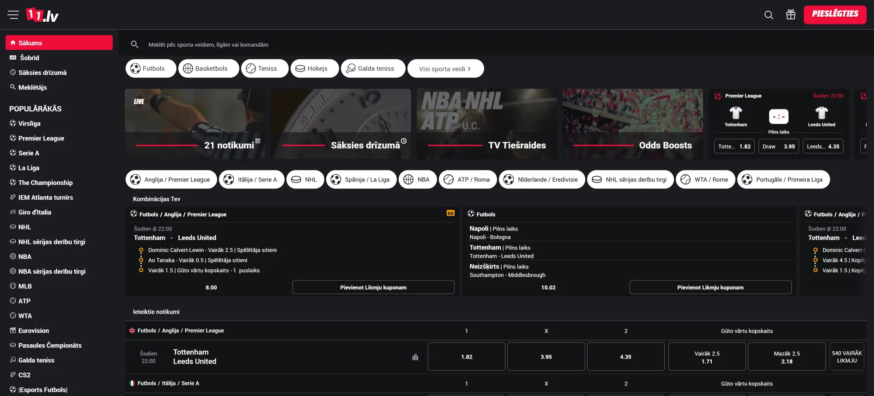Open the LIVE 21 notikumi banner
Viewport: 874px width, 396px height.
pos(195,124)
